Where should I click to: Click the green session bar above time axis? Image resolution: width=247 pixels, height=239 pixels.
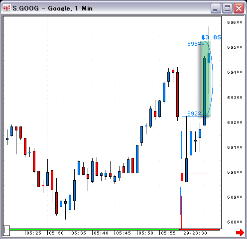[x=95, y=230]
